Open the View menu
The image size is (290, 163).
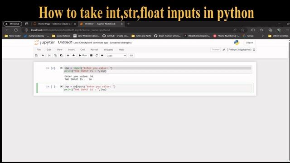(59, 49)
